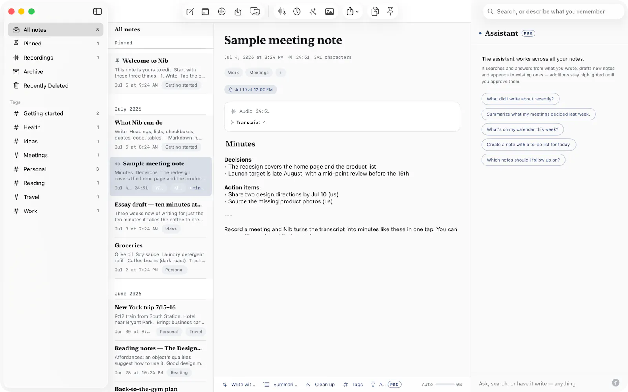Open the Welcome to Nib note
This screenshot has height=392, width=628.
(160, 73)
